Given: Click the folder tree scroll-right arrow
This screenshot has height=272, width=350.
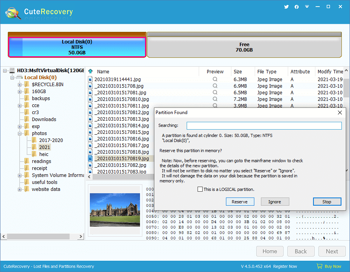Looking at the screenshot, I should coord(81,236).
